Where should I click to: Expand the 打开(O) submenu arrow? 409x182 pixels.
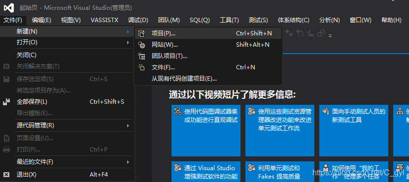[x=128, y=42]
